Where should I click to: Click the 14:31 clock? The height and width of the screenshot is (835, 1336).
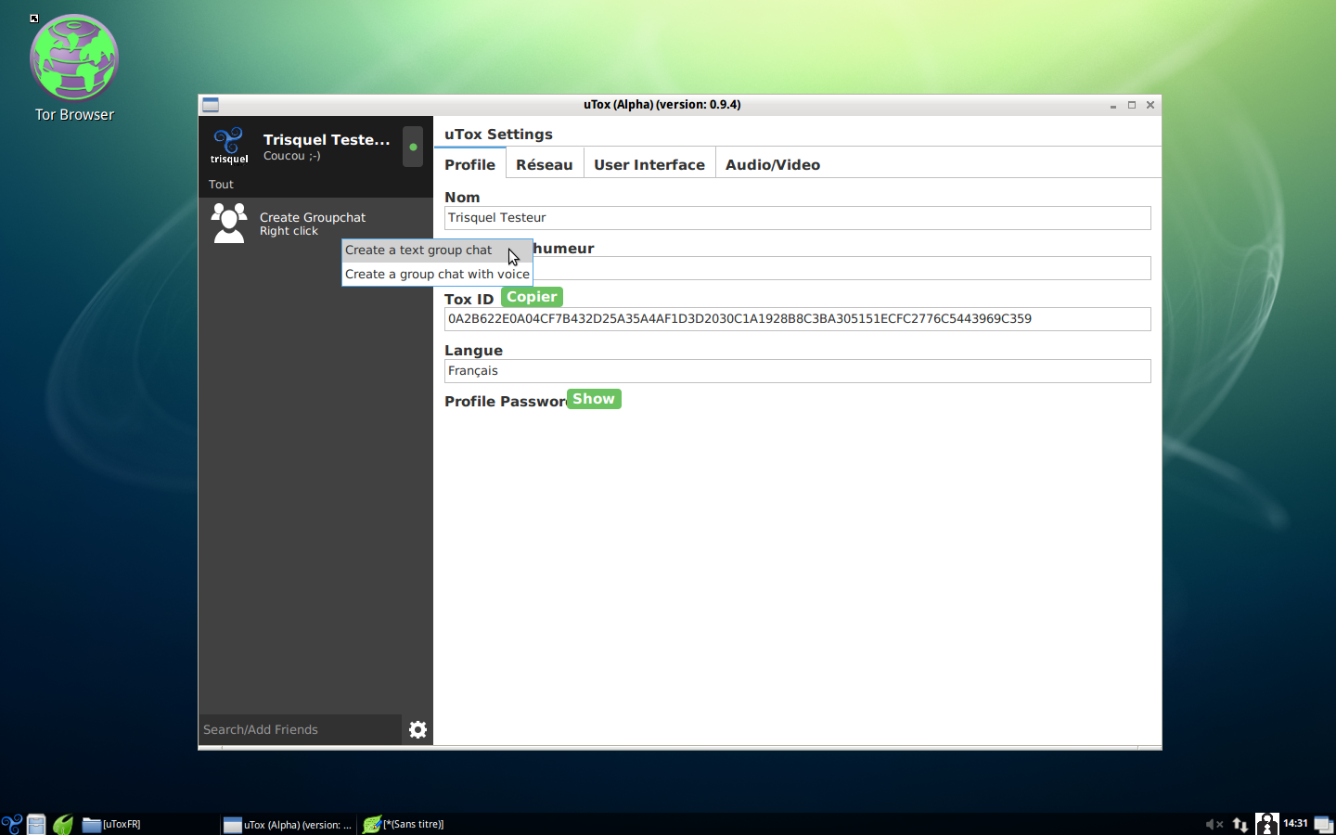[1295, 824]
